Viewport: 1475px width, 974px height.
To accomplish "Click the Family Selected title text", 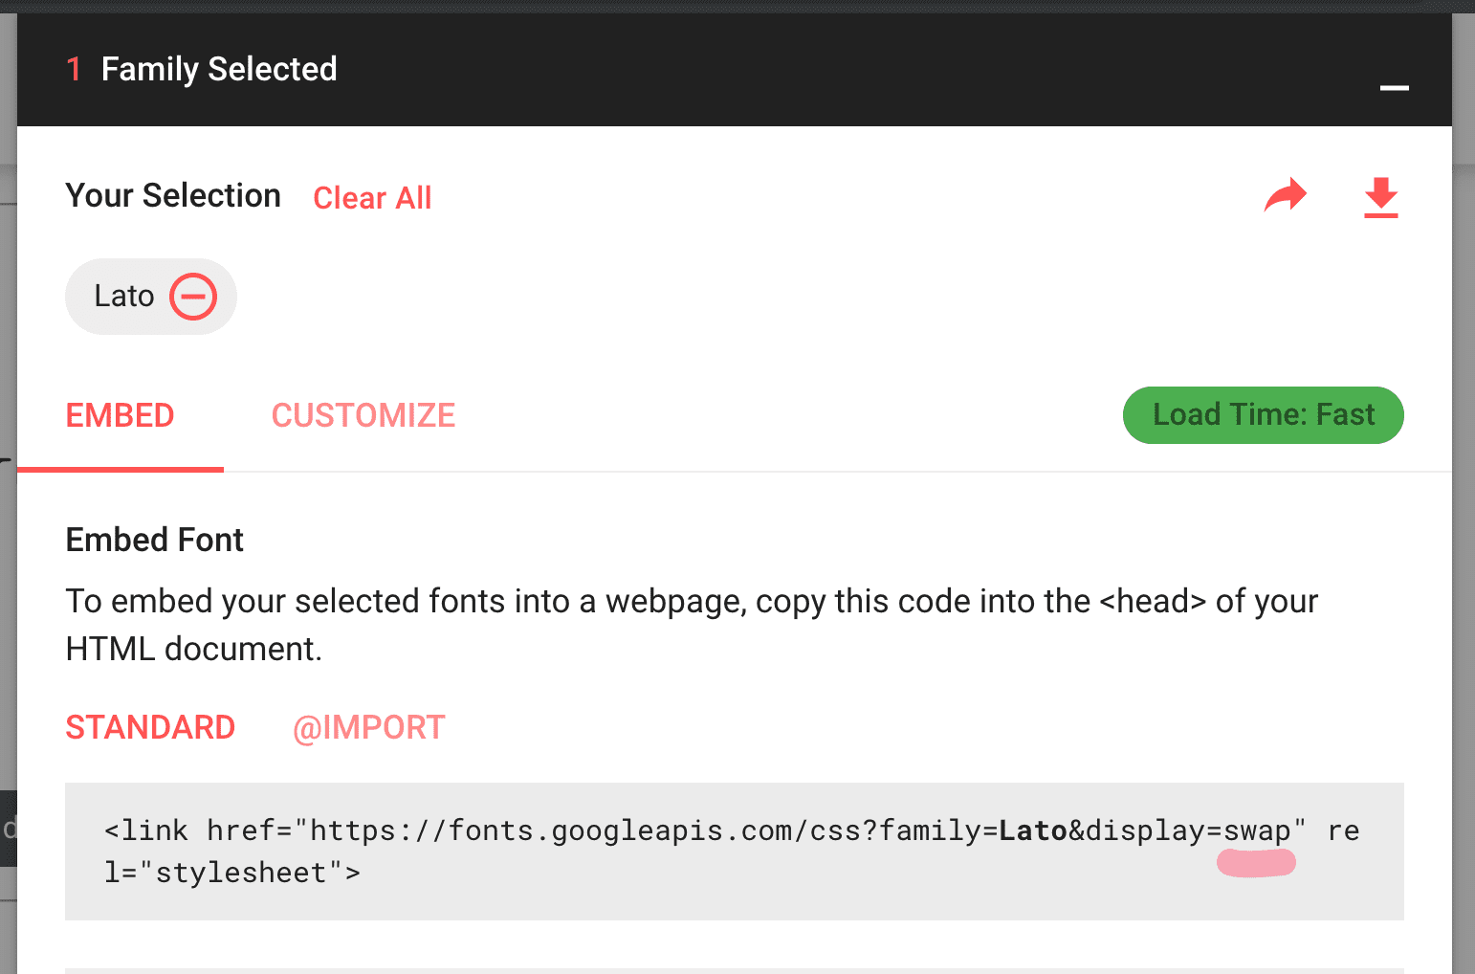I will pyautogui.click(x=219, y=68).
